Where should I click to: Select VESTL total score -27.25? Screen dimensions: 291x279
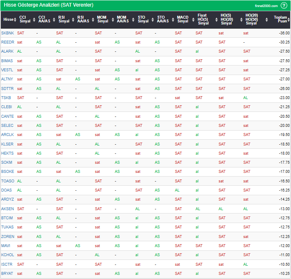pyautogui.click(x=284, y=70)
